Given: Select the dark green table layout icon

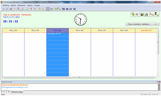Looking at the screenshot, I should click(63, 9).
